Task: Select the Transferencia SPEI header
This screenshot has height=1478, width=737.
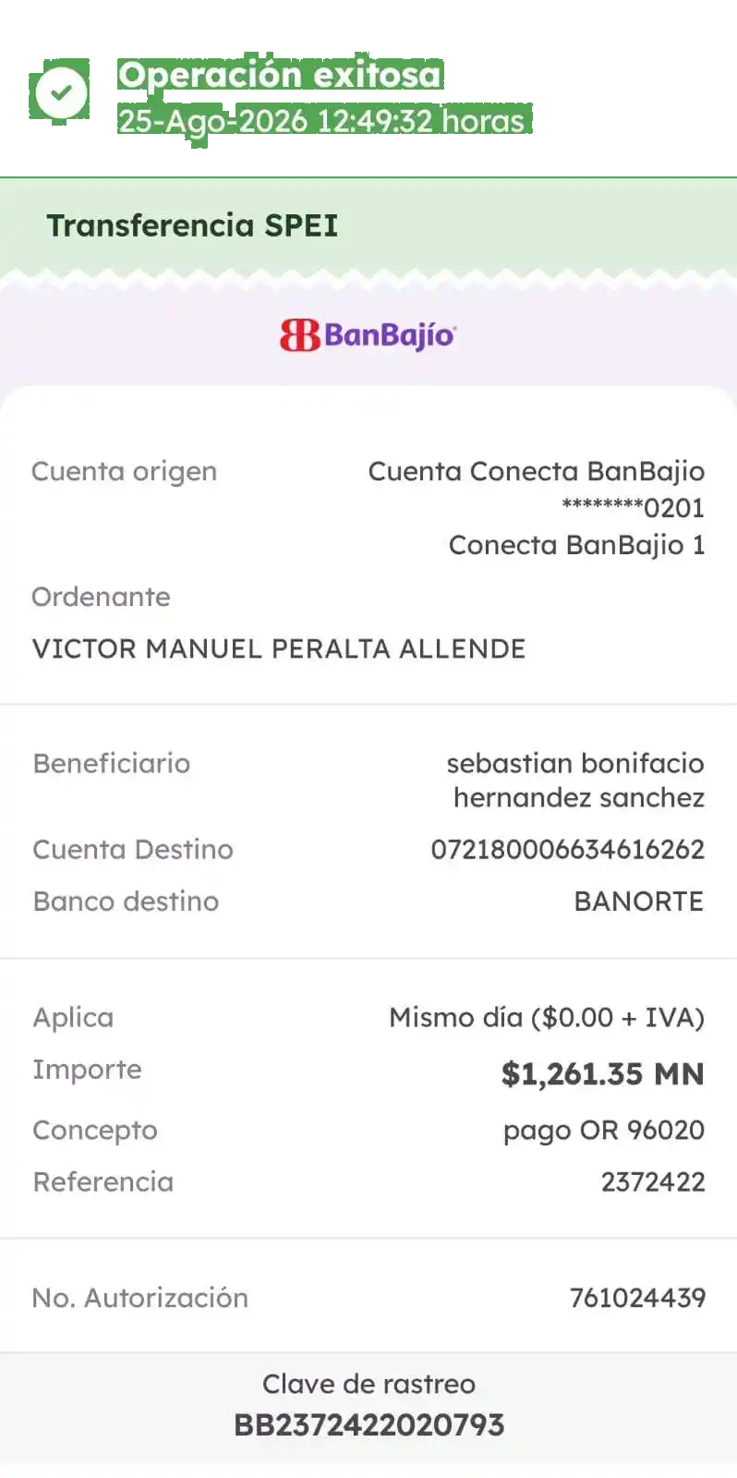Action: 192,225
